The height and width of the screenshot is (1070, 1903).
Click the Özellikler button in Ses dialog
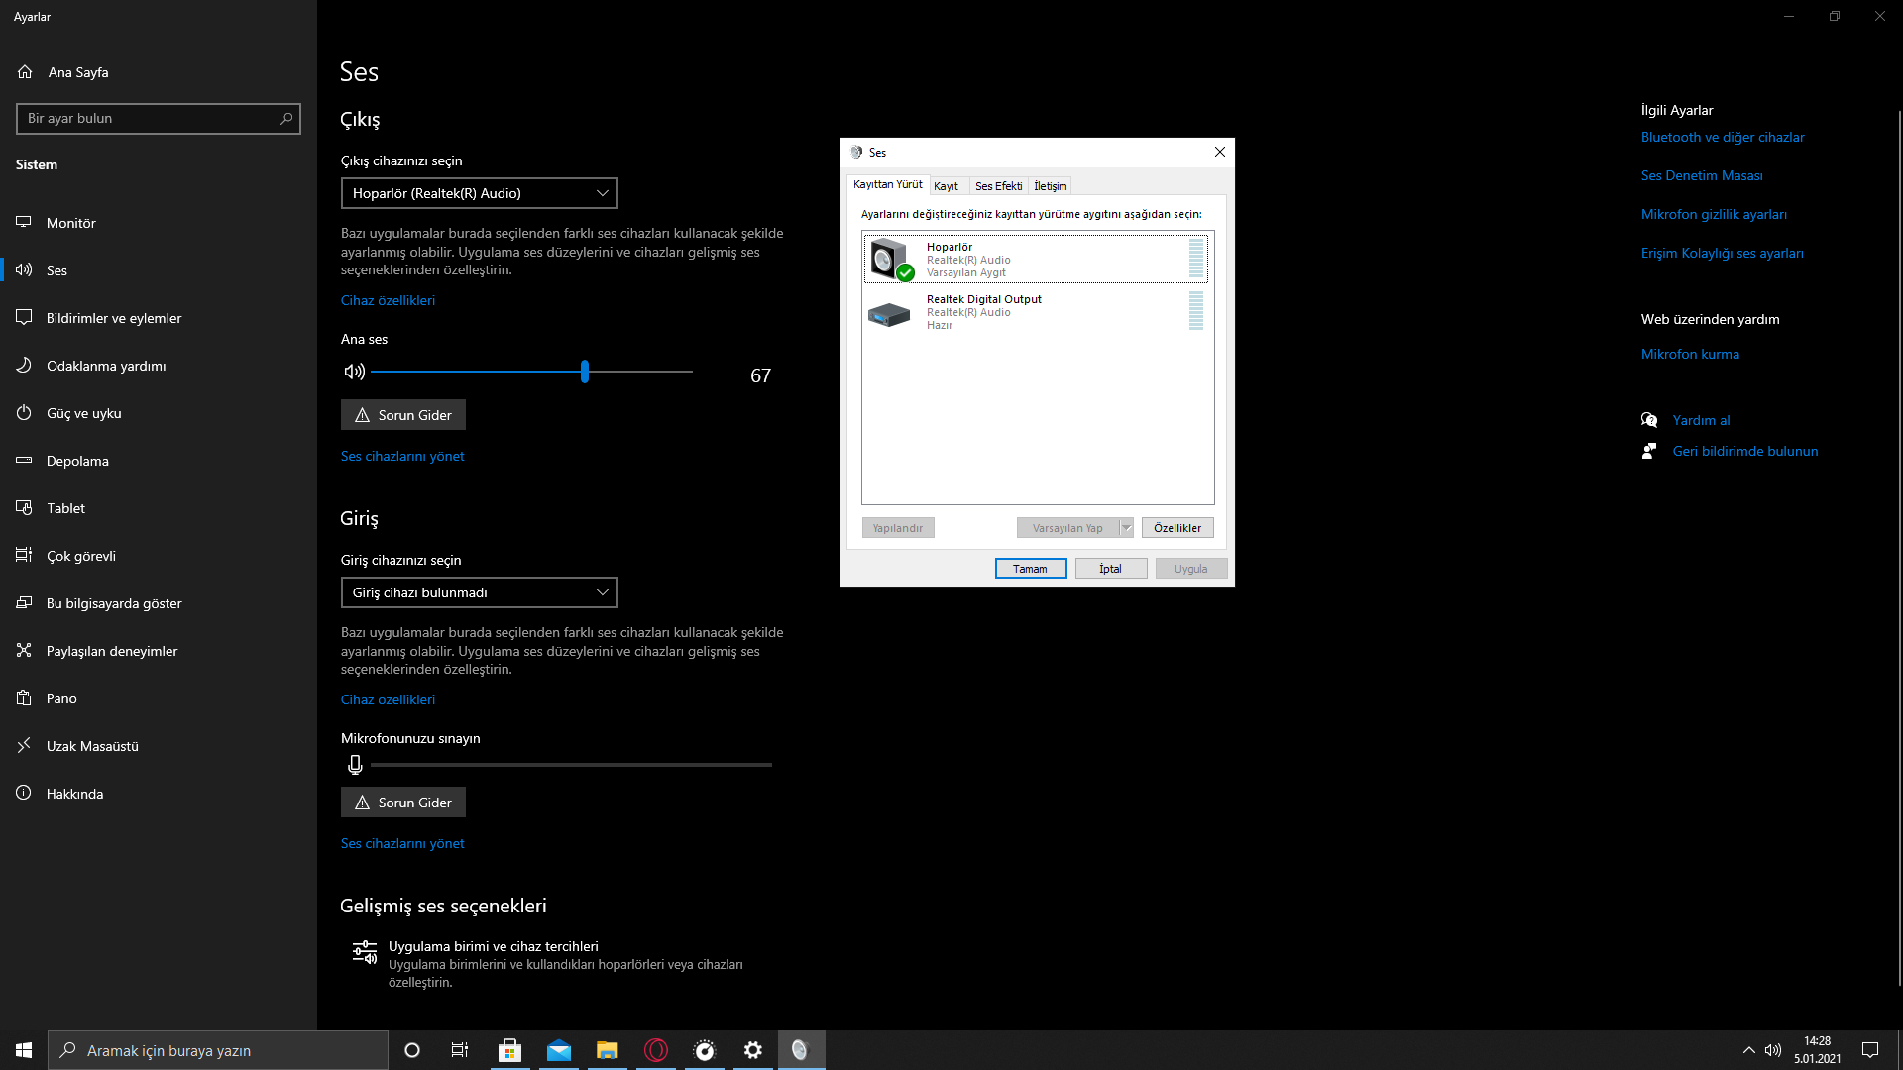tap(1176, 528)
